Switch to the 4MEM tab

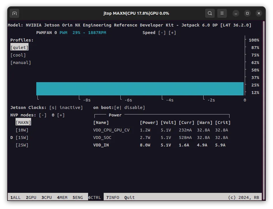(62, 197)
